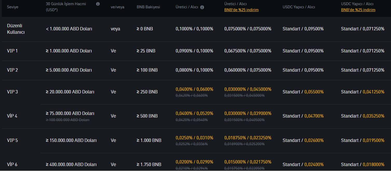This screenshot has width=391, height=171.
Task: Select the VIP 2 level cell
Action: [12, 70]
